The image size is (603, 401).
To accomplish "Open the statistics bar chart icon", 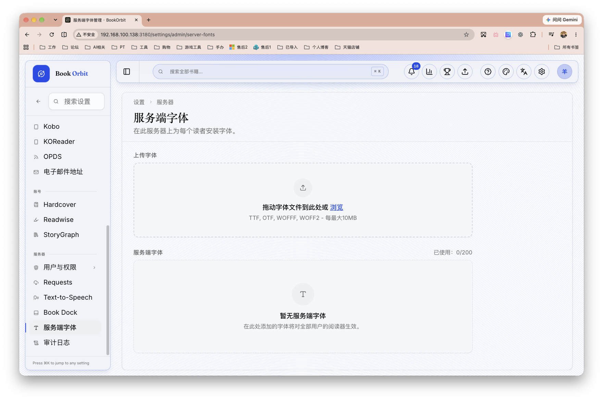I will click(x=429, y=72).
